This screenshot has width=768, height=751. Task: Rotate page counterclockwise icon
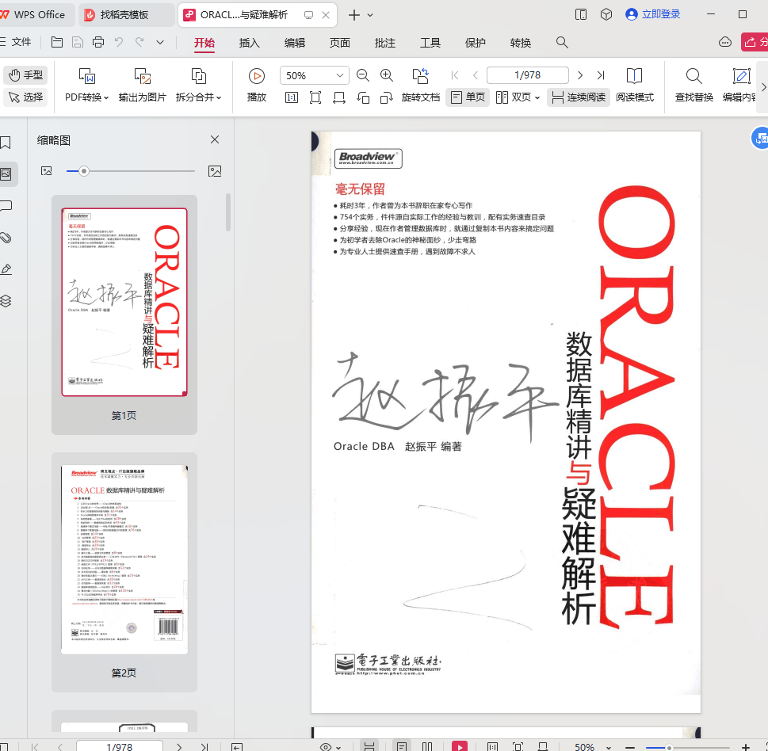point(363,97)
